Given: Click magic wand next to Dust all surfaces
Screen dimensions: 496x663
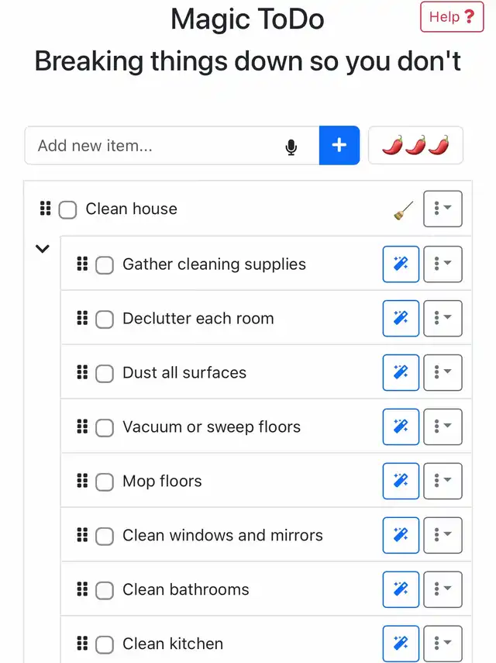Looking at the screenshot, I should coord(401,373).
